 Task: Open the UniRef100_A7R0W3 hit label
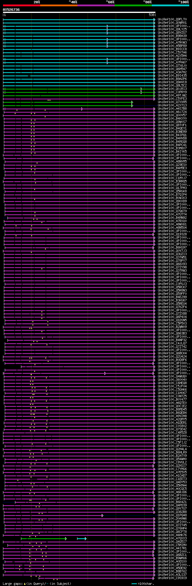172,42
